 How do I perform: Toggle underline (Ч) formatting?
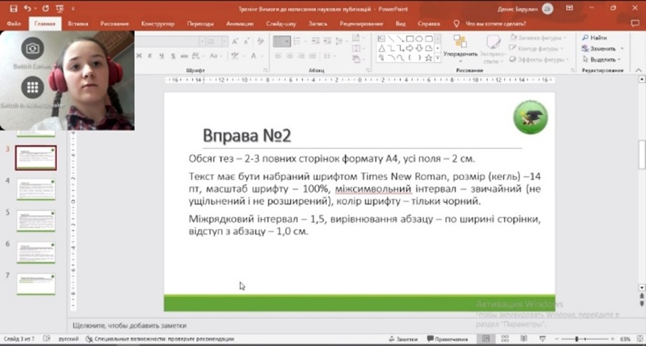tap(161, 55)
